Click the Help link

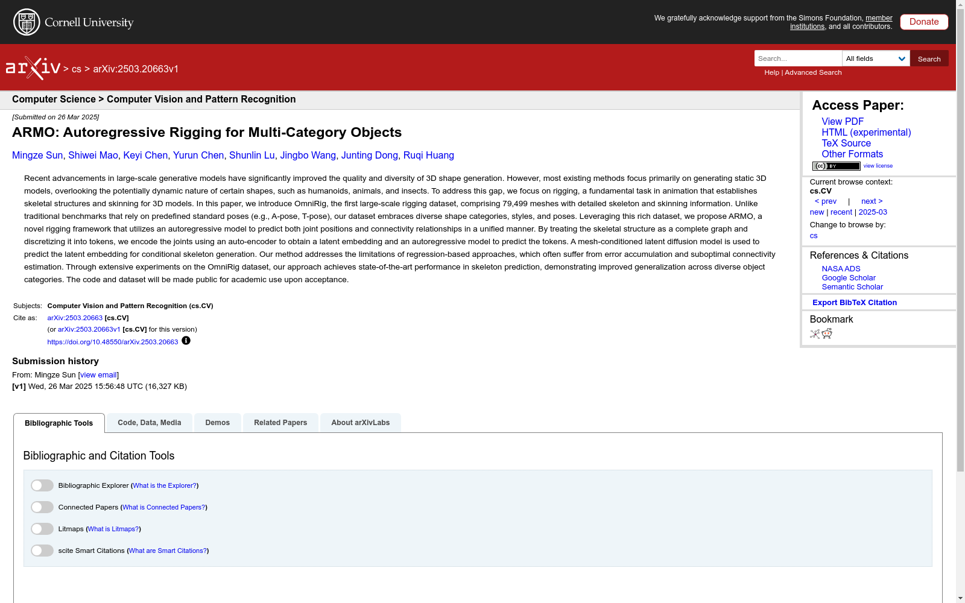click(771, 72)
